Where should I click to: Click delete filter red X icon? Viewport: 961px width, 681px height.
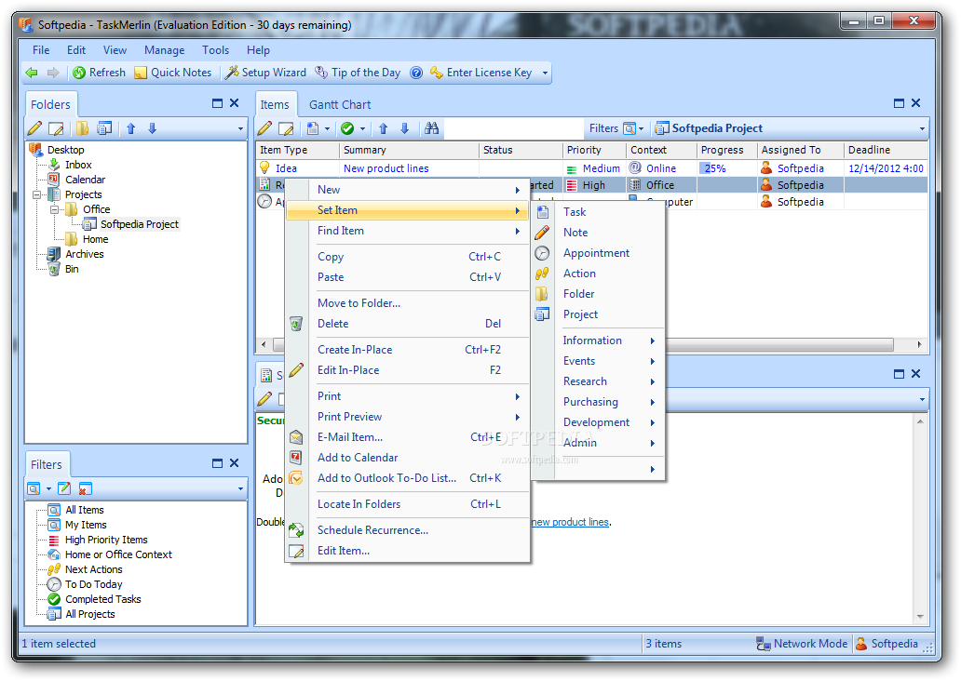[x=85, y=488]
